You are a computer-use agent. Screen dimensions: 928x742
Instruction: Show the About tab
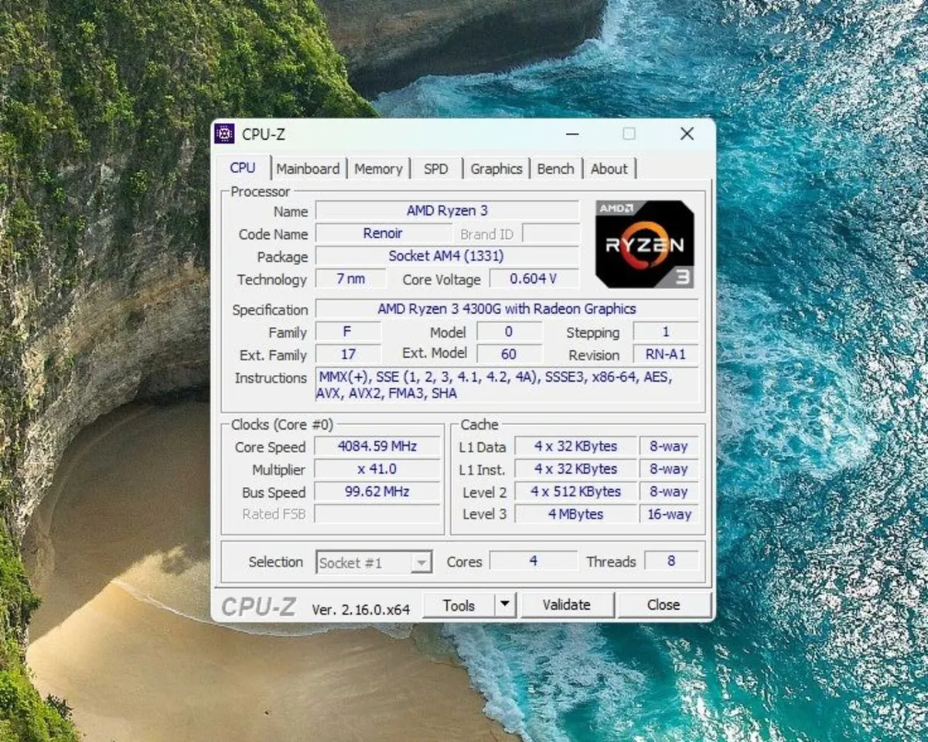(x=609, y=168)
